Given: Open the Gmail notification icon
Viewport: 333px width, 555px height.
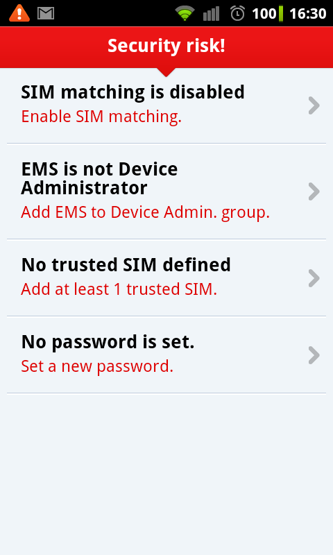Looking at the screenshot, I should [46, 13].
